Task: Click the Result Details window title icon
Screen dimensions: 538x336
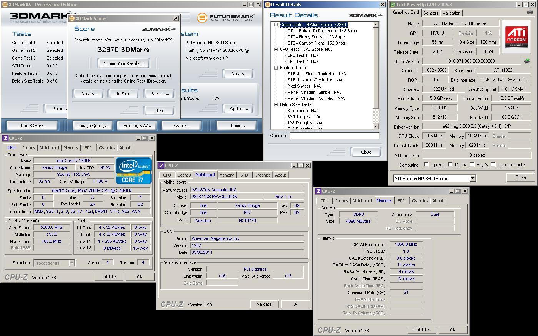Action: [268, 5]
